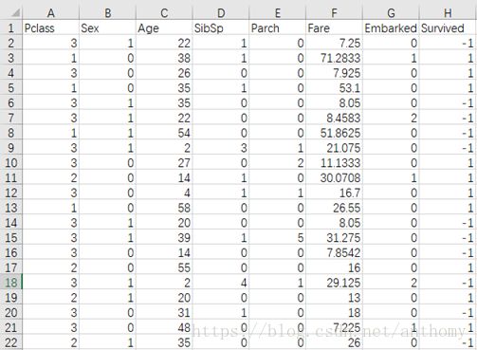This screenshot has height=350, width=477.
Task: Click the SibSp header cell
Action: click(x=221, y=28)
